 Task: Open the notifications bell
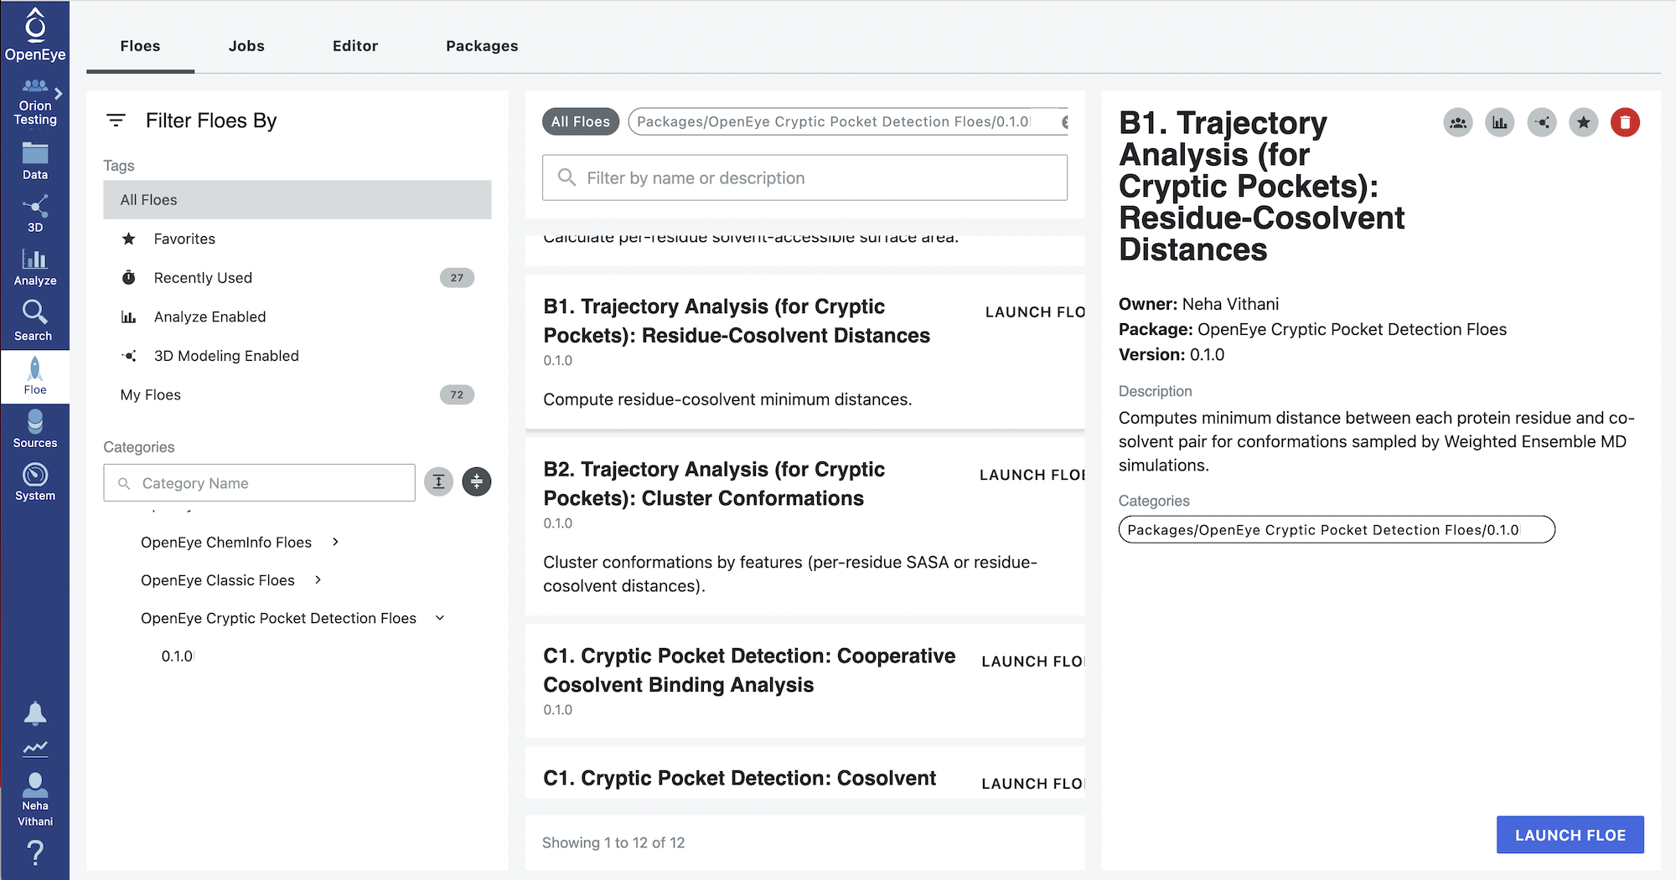(x=34, y=713)
